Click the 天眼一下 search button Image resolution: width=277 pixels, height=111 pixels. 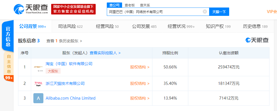click(219, 12)
